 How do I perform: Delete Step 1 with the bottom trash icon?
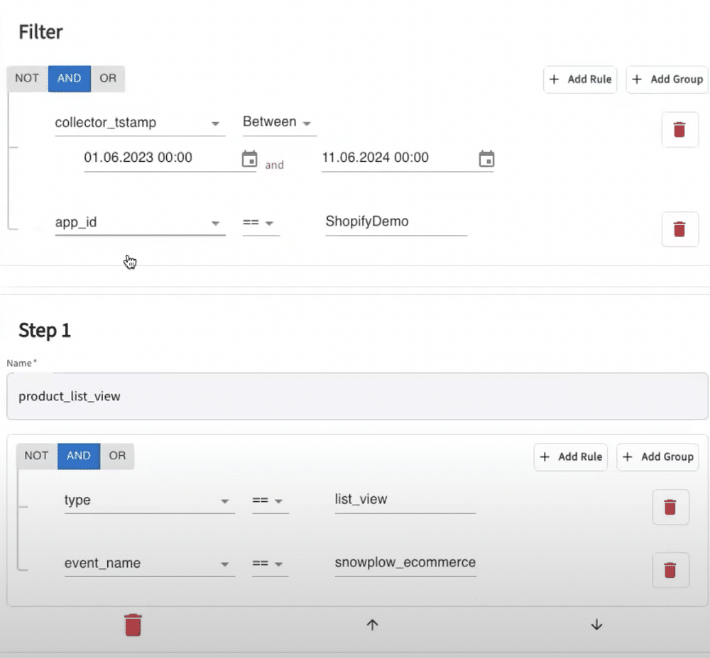tap(133, 625)
